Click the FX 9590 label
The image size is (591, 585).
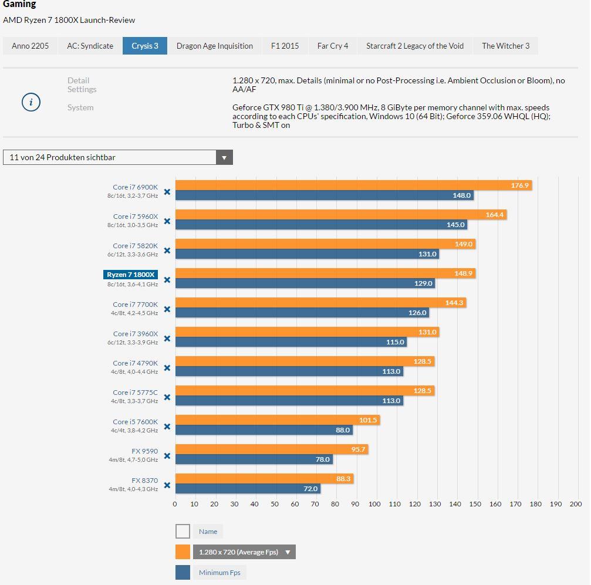[x=145, y=451]
